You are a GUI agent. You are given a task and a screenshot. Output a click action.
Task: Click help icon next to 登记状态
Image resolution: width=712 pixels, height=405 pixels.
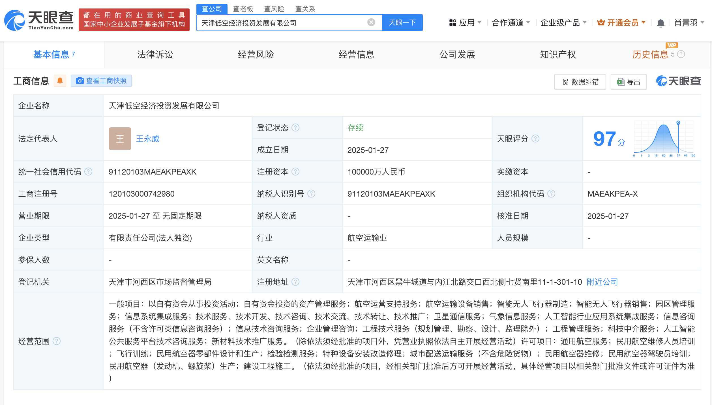(295, 128)
